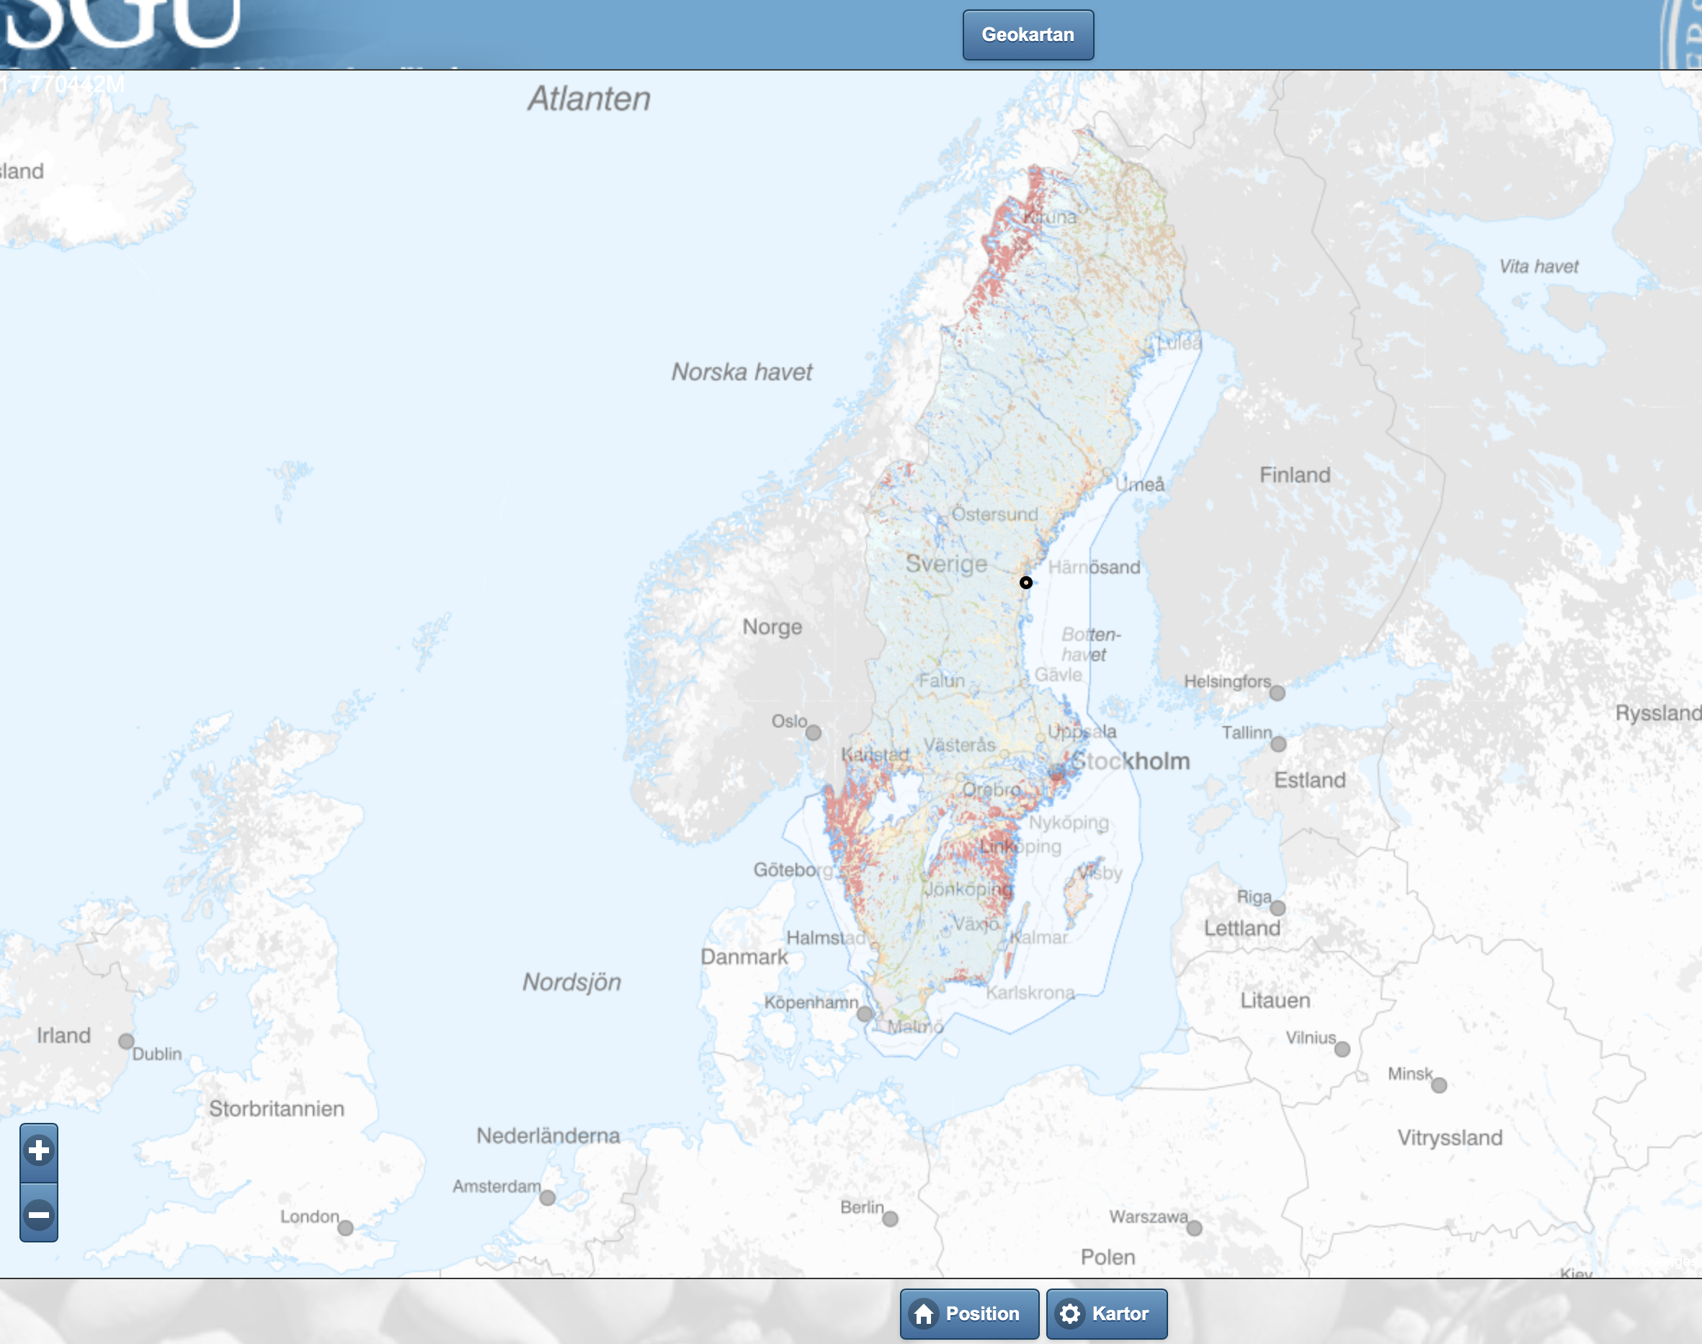Image resolution: width=1702 pixels, height=1344 pixels.
Task: Select the Warszawa city dot
Action: [1194, 1228]
